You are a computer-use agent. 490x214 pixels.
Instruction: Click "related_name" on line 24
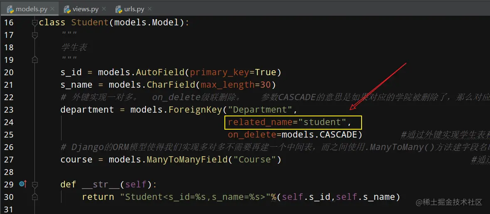tap(260, 122)
